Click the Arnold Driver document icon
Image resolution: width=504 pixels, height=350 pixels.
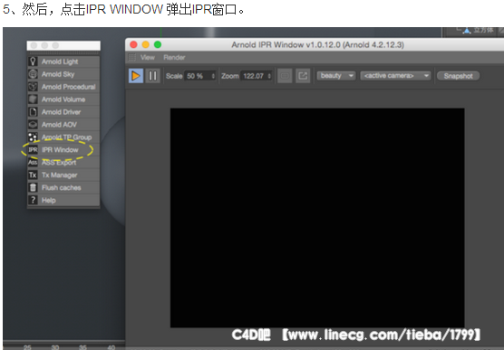tap(33, 112)
